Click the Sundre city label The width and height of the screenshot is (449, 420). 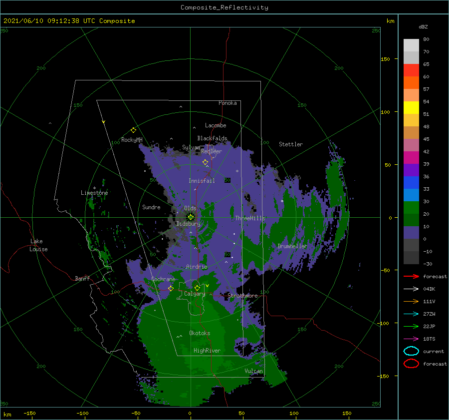[x=151, y=207]
